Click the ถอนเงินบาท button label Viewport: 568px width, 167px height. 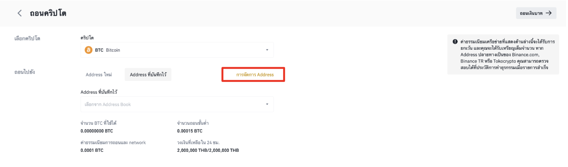pyautogui.click(x=531, y=13)
